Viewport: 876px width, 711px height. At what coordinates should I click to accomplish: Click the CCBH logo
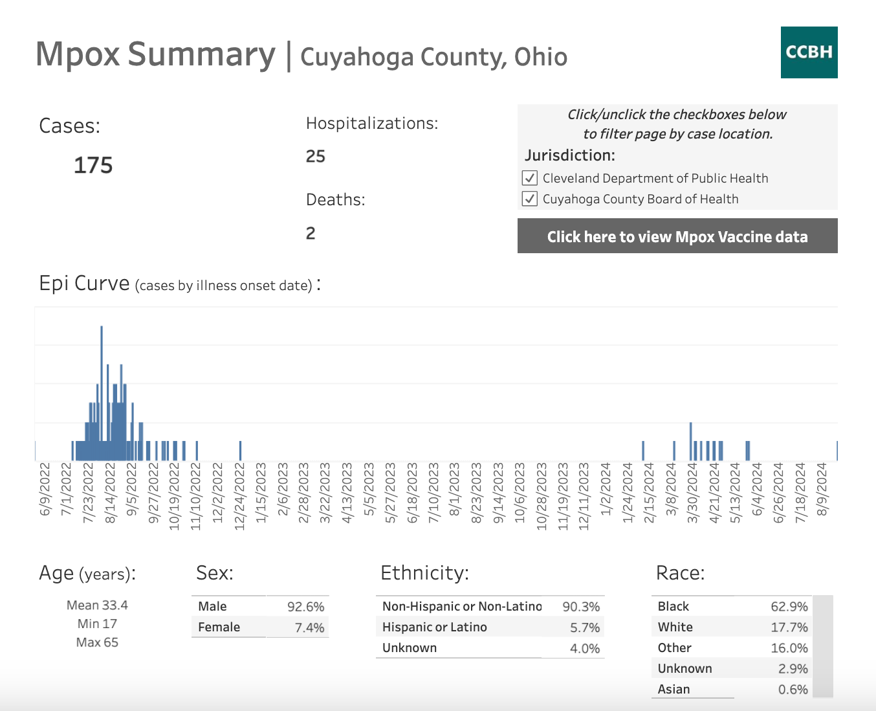click(x=809, y=52)
